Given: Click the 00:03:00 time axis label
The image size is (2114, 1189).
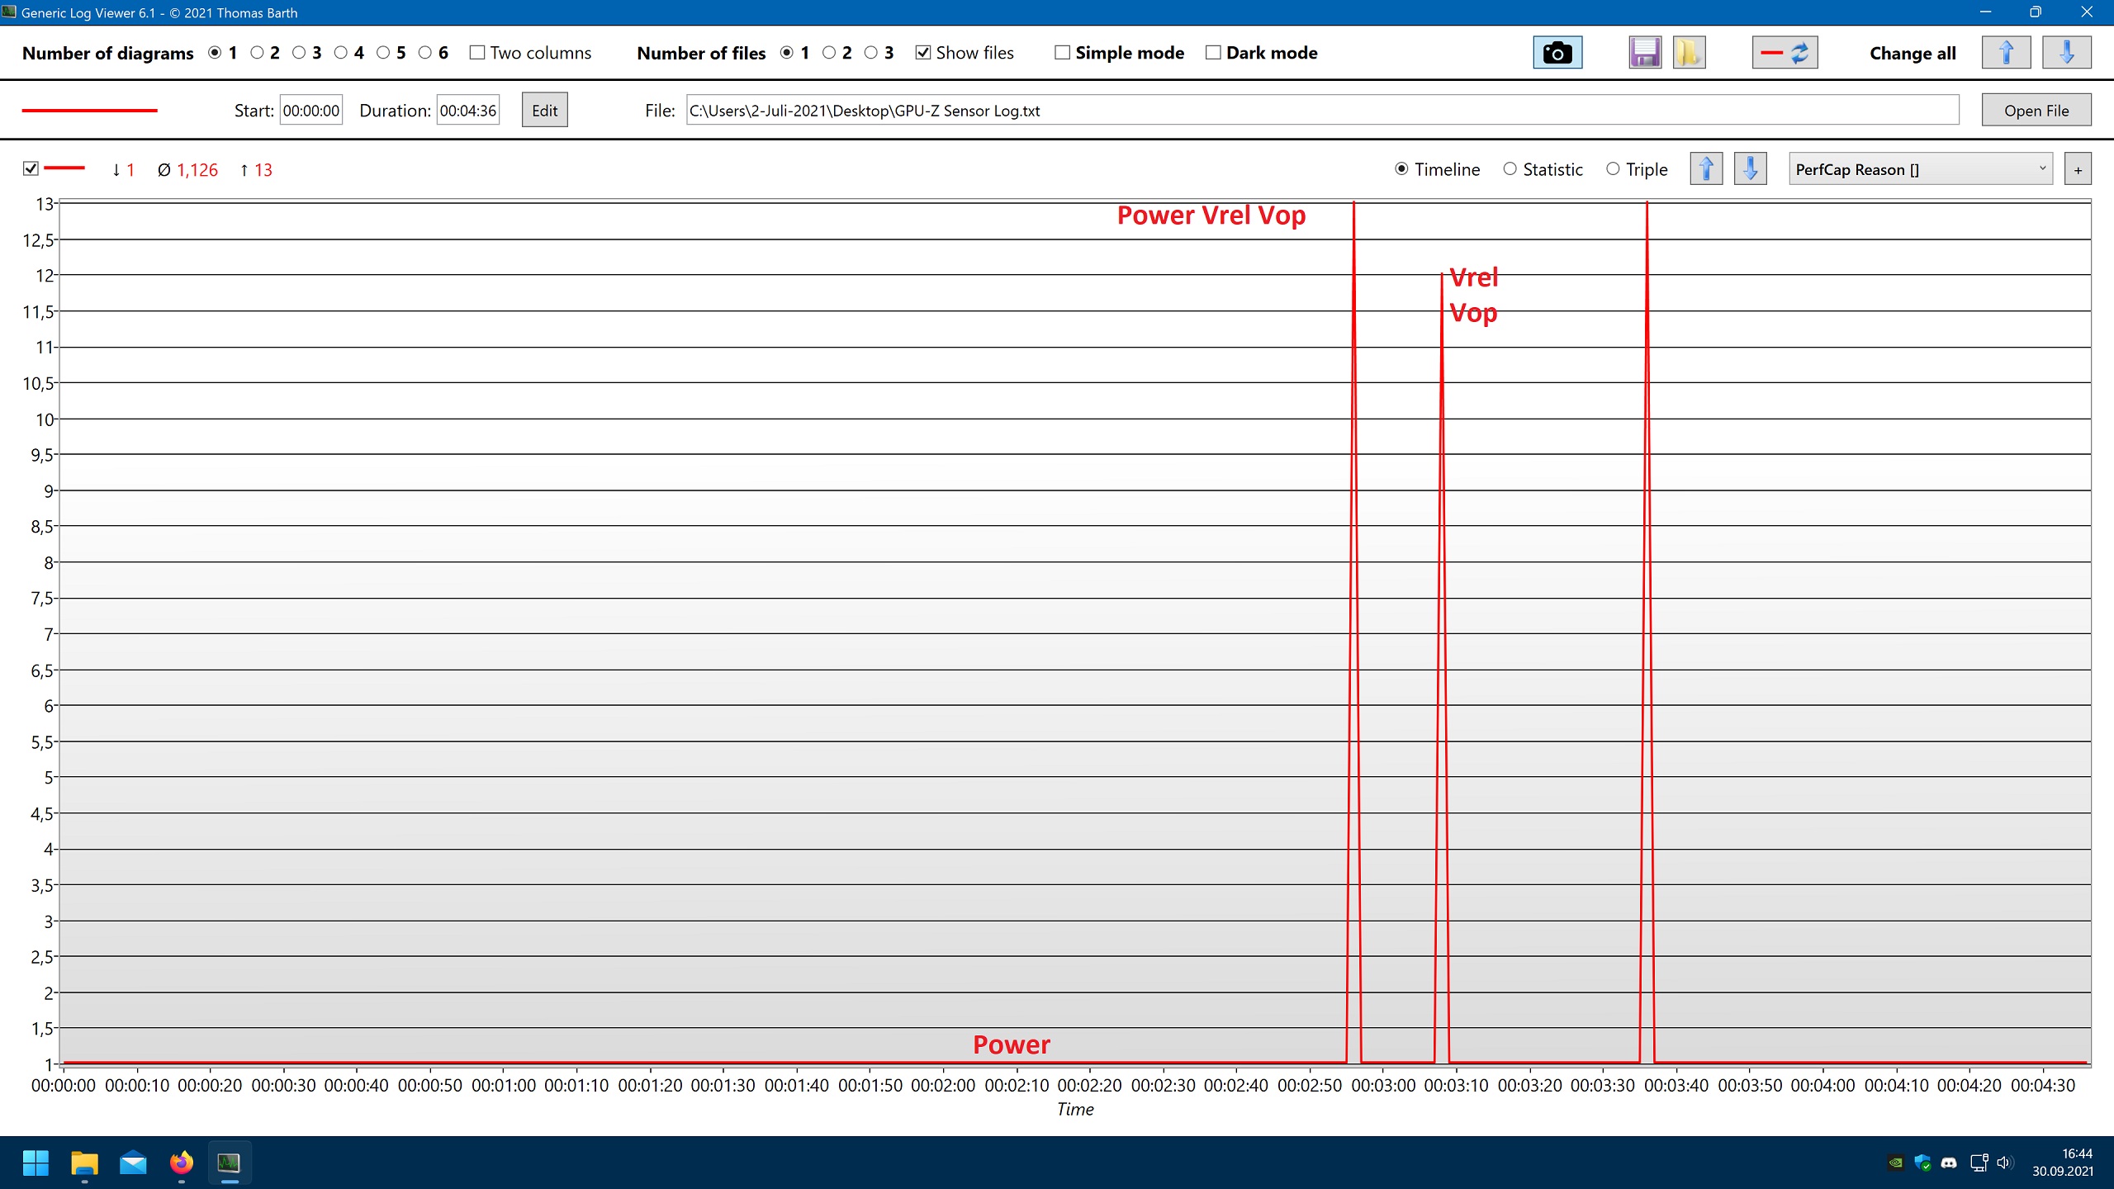Looking at the screenshot, I should pyautogui.click(x=1383, y=1086).
